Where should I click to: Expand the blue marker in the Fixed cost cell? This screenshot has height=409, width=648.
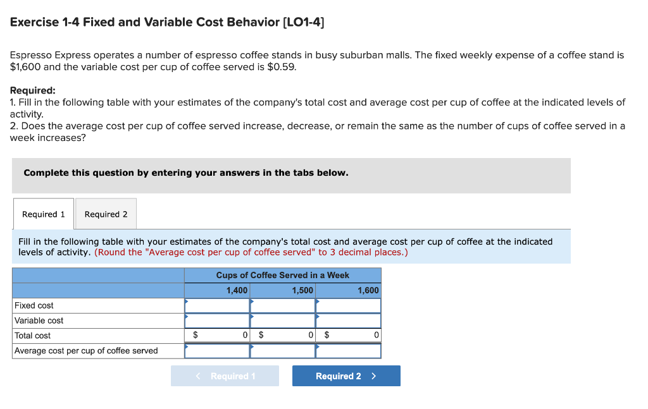pos(186,302)
